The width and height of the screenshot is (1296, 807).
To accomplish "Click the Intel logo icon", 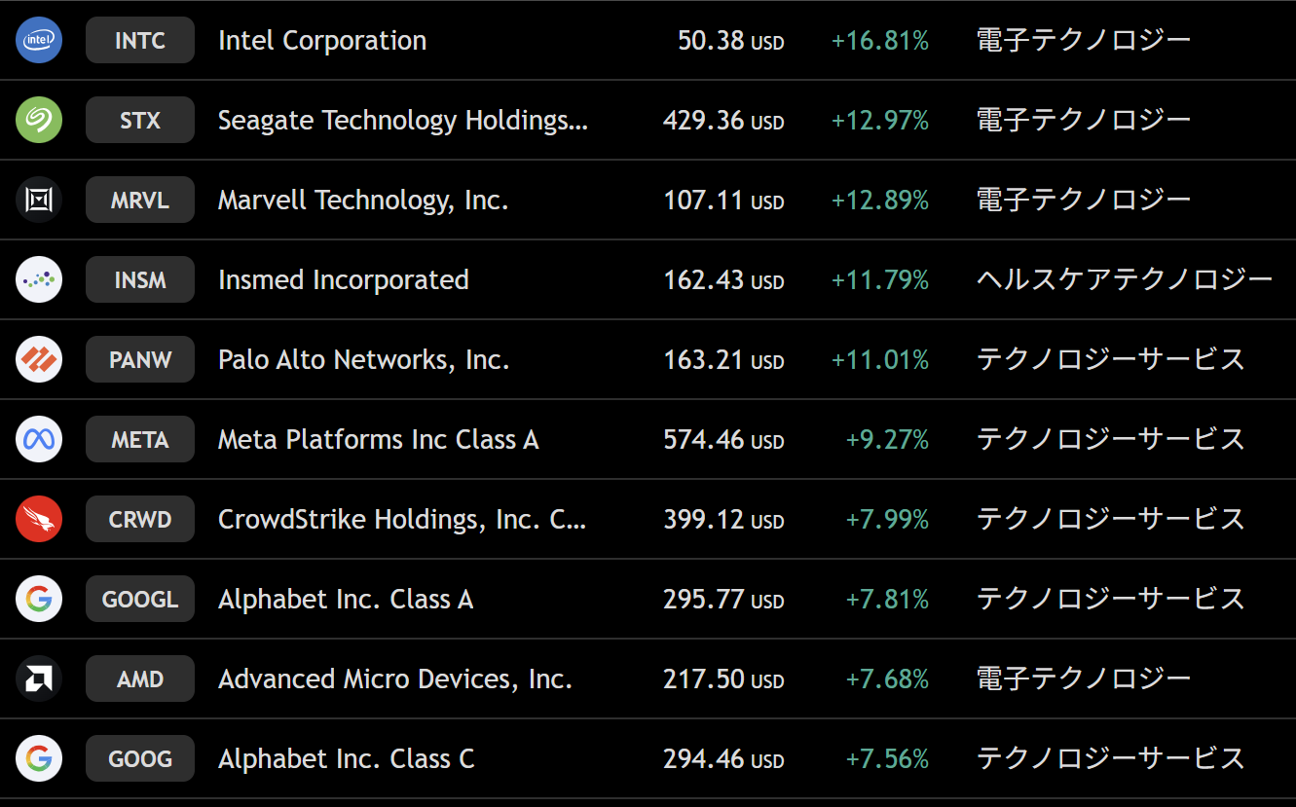I will pyautogui.click(x=39, y=41).
